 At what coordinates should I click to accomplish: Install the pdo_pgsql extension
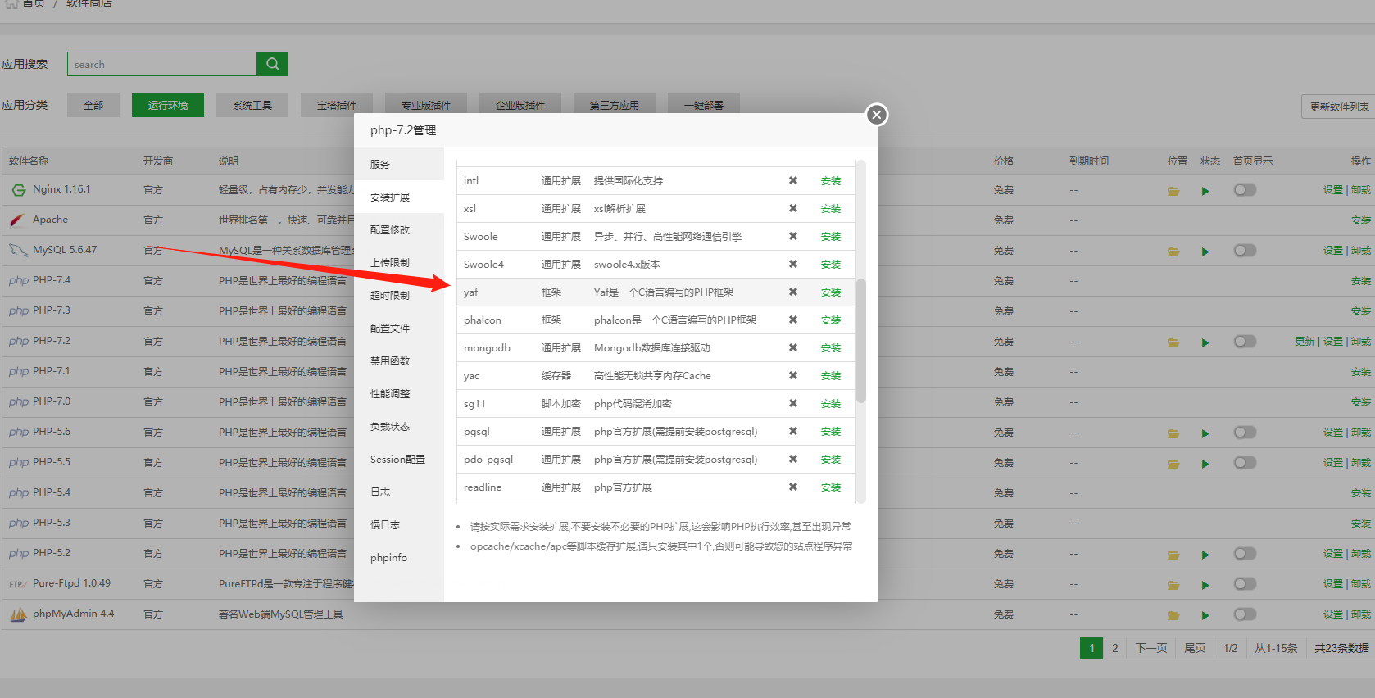pyautogui.click(x=831, y=460)
